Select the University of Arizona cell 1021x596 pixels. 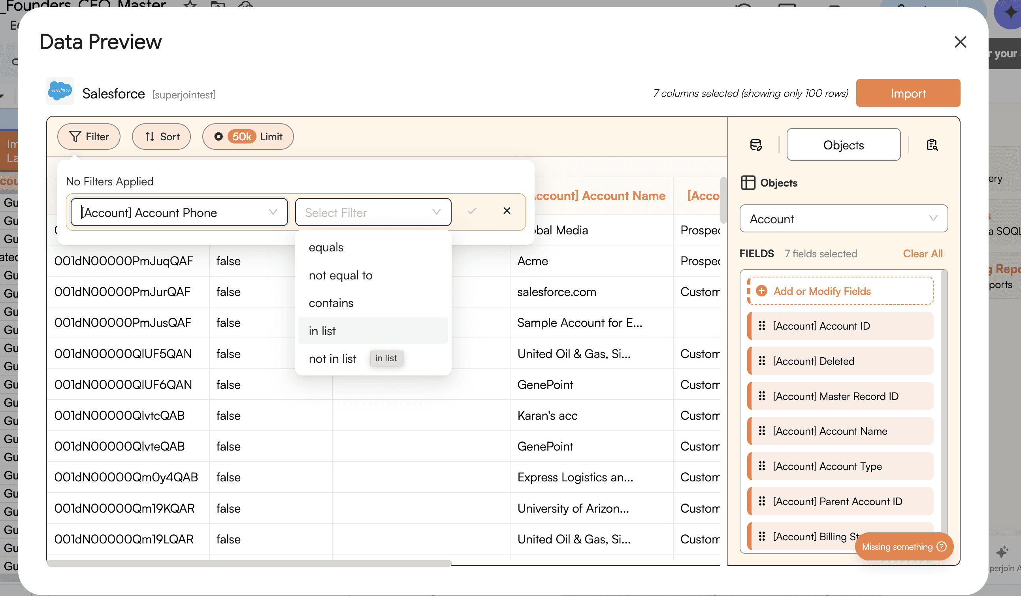click(x=592, y=508)
